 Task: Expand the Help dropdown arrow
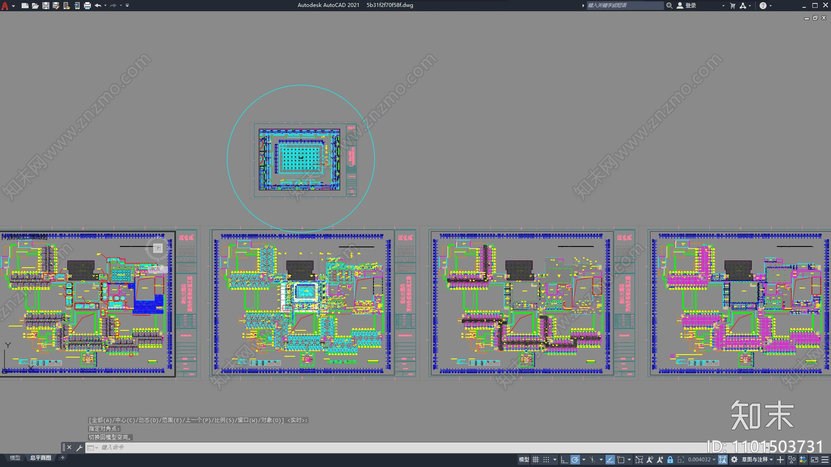[x=770, y=6]
